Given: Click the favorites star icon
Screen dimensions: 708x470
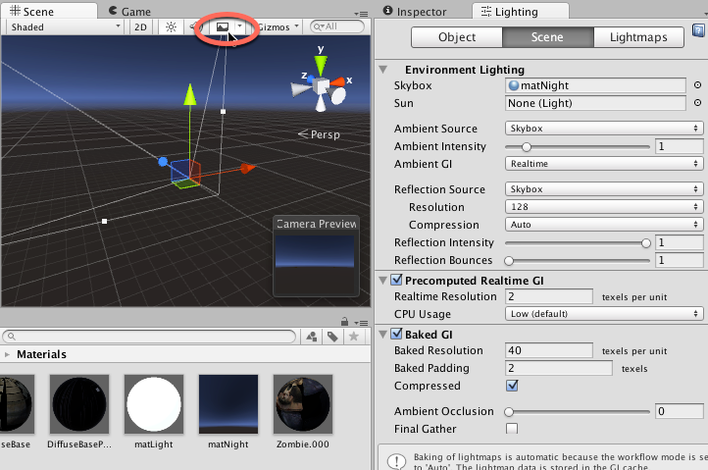Looking at the screenshot, I should click(350, 337).
